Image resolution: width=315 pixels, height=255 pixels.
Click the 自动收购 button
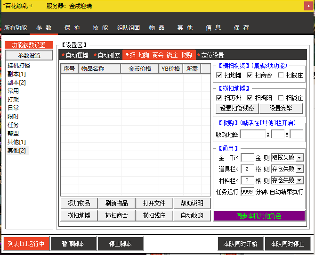192,215
